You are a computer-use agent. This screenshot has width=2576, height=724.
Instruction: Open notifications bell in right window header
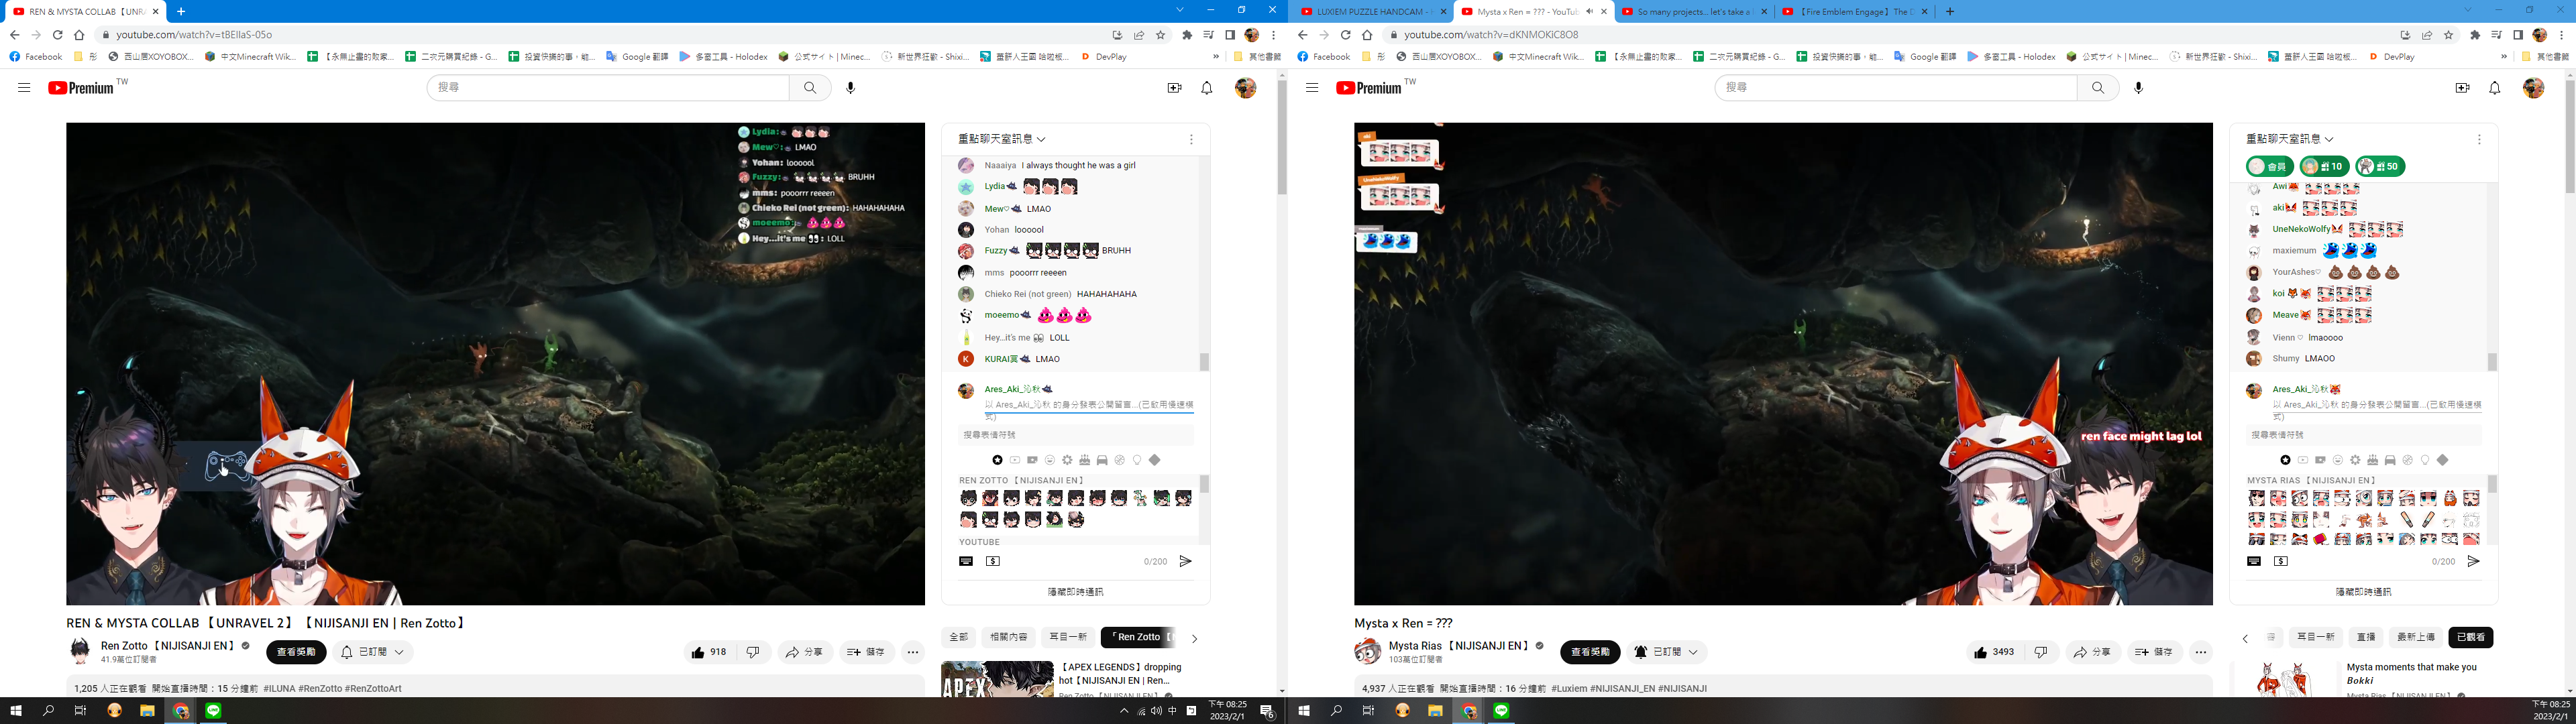[x=2495, y=88]
